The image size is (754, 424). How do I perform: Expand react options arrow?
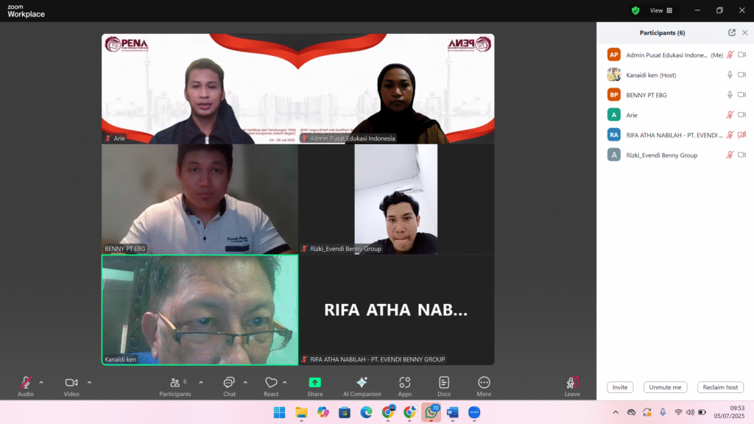285,383
